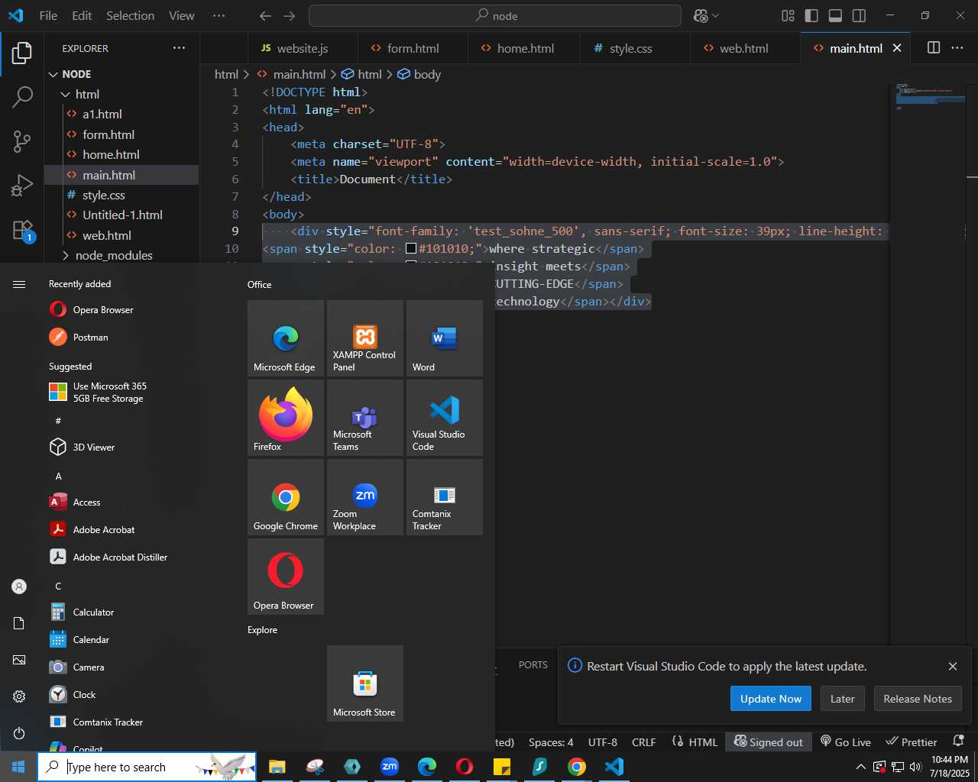Switch to the web.html editor tab
The height and width of the screenshot is (782, 978).
pyautogui.click(x=743, y=48)
